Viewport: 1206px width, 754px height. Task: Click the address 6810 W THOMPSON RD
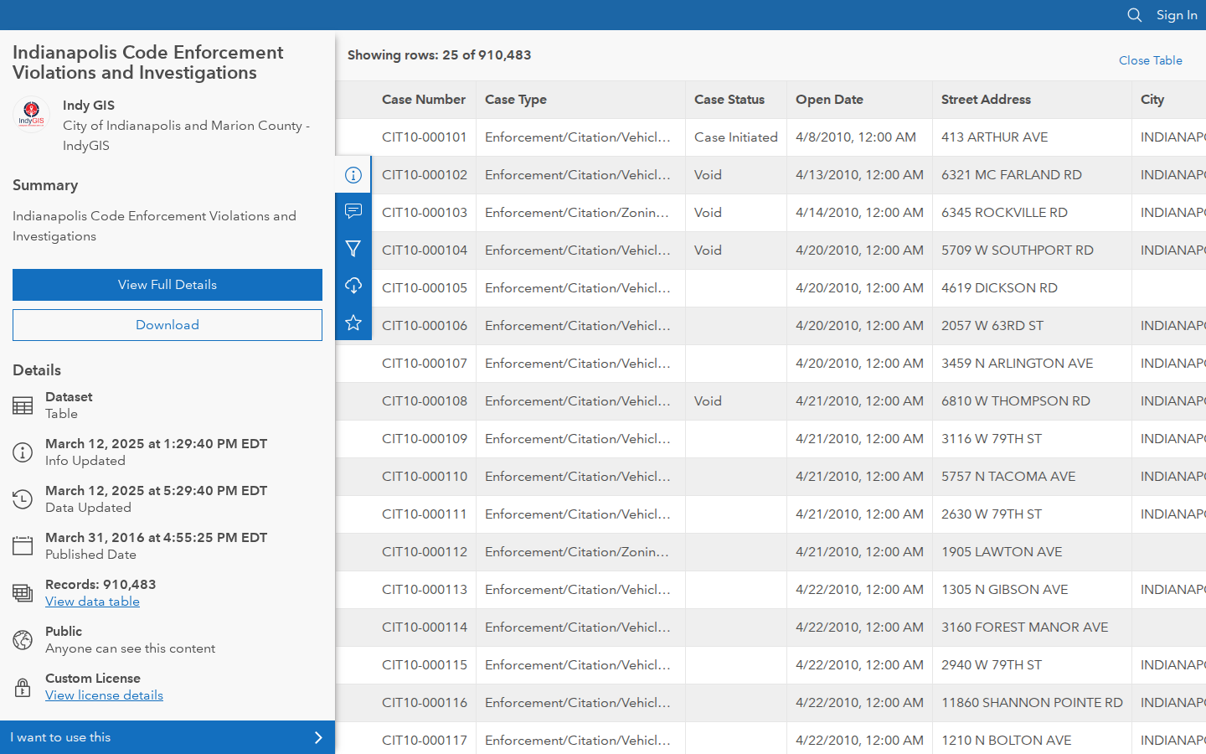[x=1016, y=401]
